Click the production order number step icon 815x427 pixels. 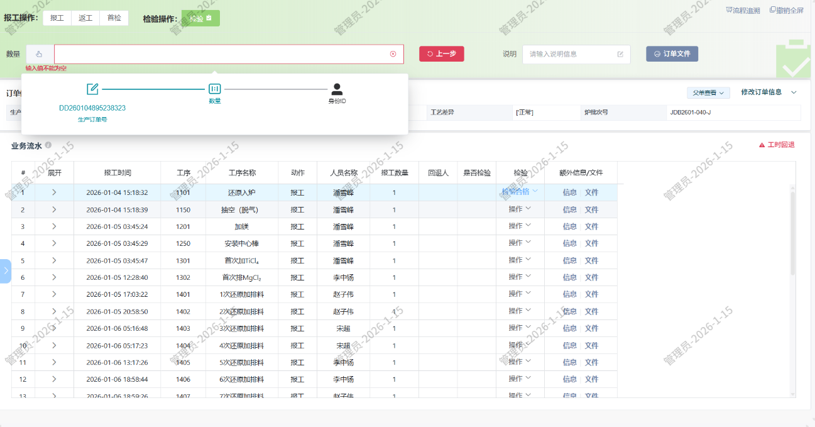tap(92, 89)
